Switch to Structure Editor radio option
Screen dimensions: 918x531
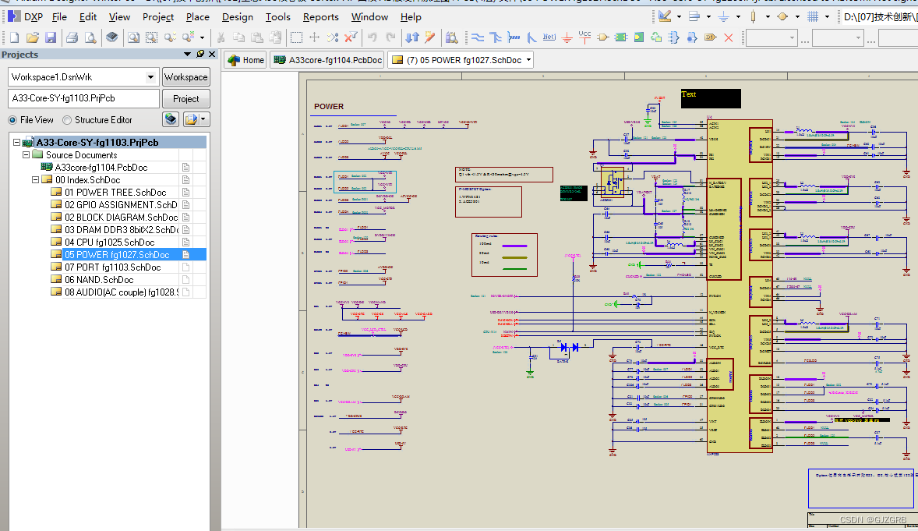coord(67,120)
